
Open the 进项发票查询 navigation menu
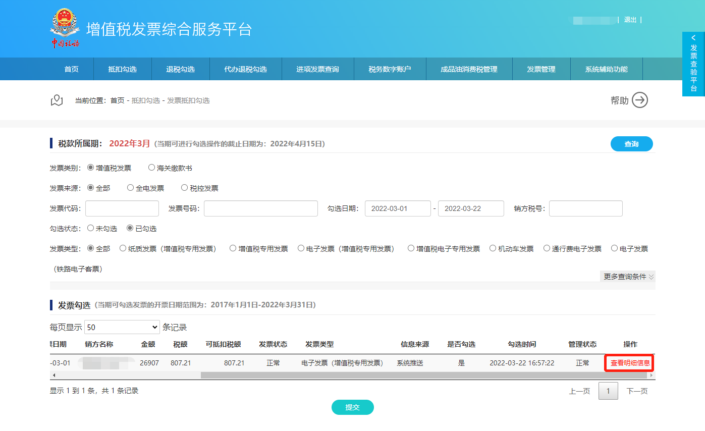(318, 69)
